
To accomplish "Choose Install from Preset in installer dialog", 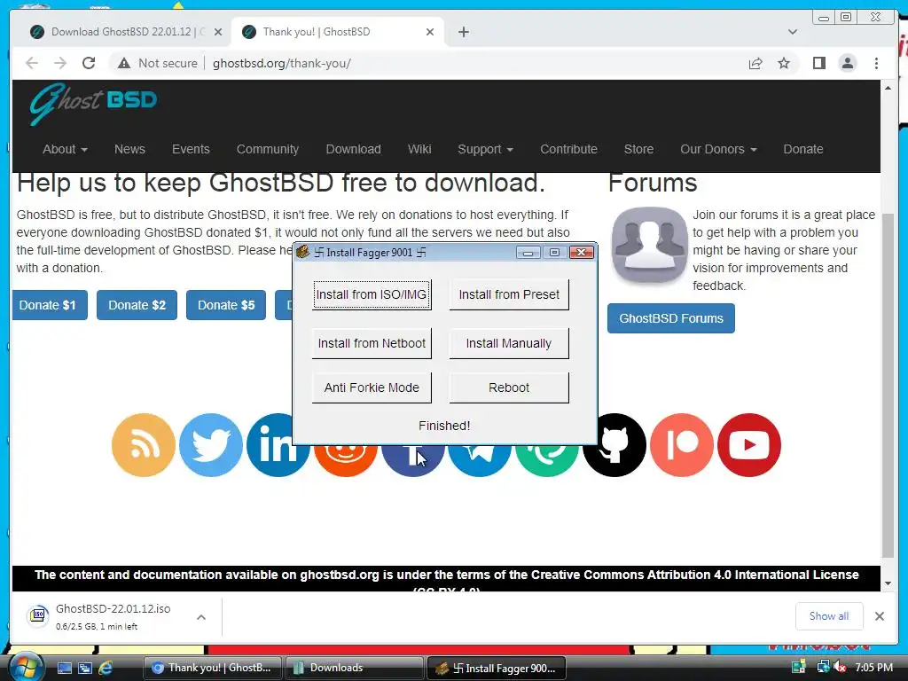I will pyautogui.click(x=509, y=294).
